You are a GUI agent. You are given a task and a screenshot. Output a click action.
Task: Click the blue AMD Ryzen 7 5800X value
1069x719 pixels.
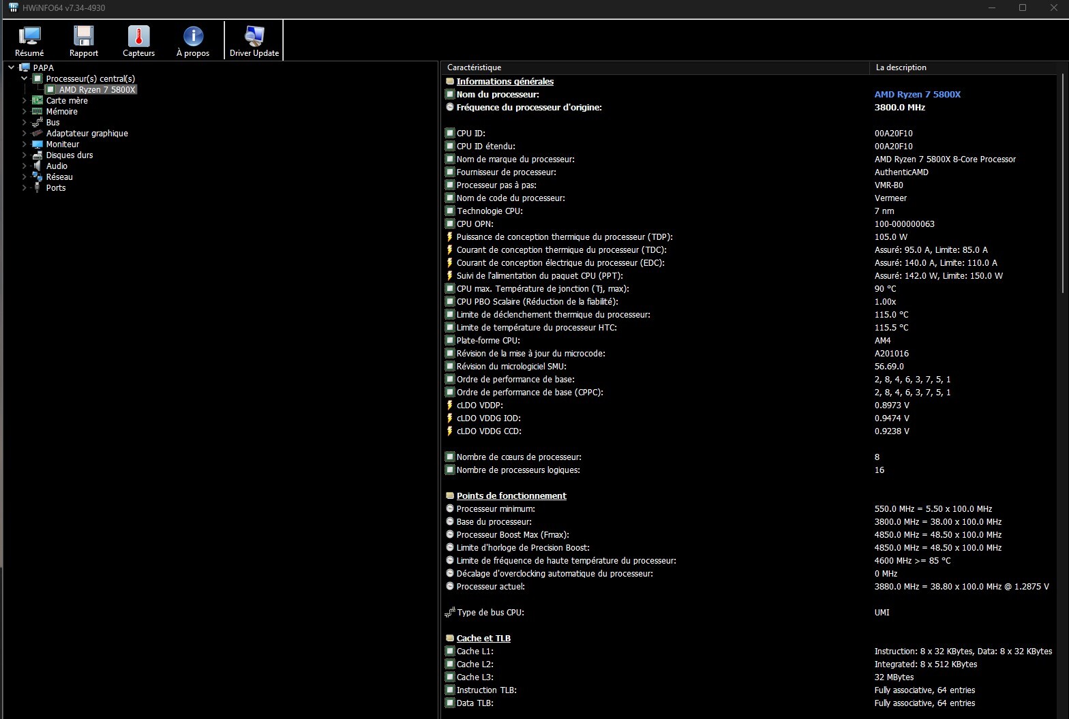(918, 94)
